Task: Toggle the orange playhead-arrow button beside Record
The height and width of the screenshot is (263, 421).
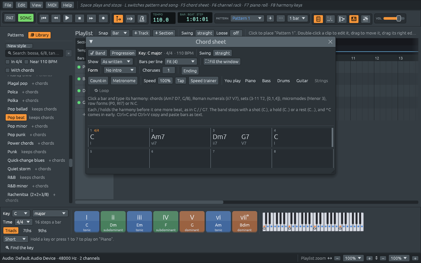Action: (x=118, y=18)
